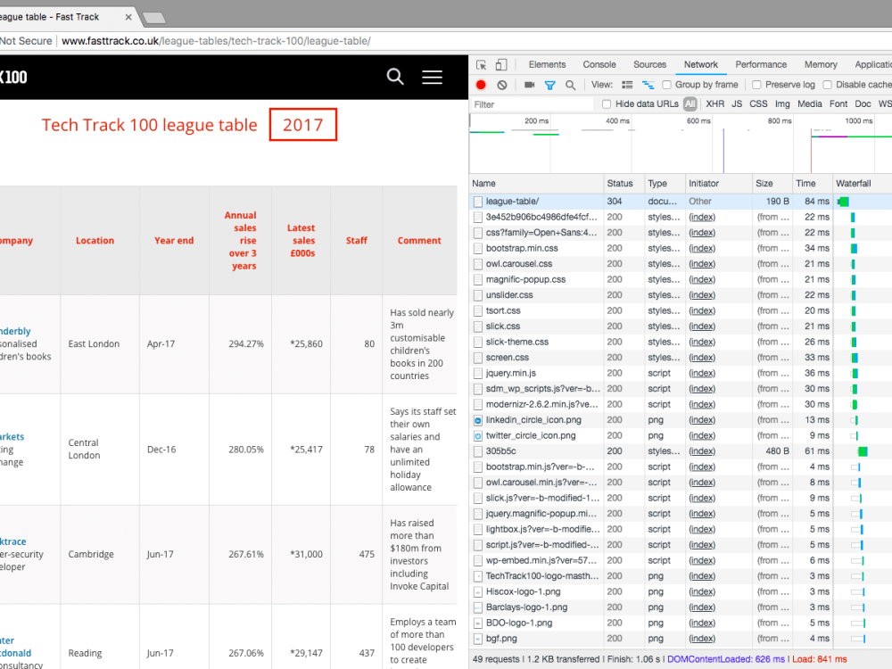Click the Hiscox-logo-1.png file icon

coord(478,592)
